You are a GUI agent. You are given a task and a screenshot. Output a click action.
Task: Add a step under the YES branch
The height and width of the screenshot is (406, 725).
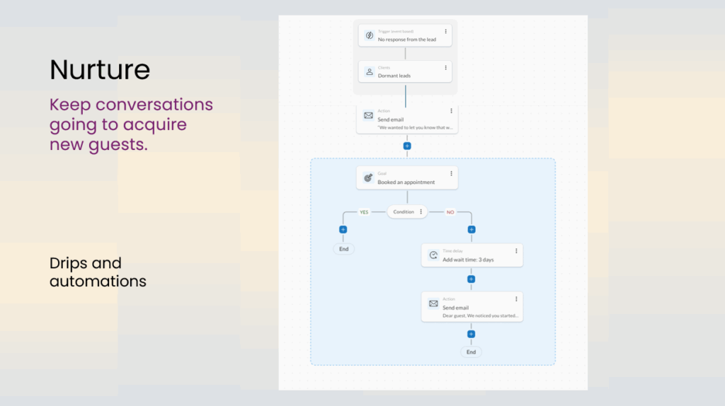343,229
